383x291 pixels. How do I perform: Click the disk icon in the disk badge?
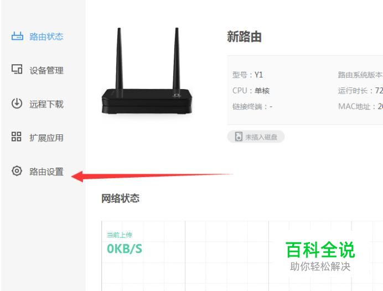[239, 137]
